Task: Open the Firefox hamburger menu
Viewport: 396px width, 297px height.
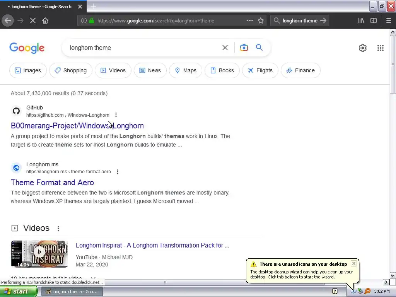Action: click(x=389, y=21)
